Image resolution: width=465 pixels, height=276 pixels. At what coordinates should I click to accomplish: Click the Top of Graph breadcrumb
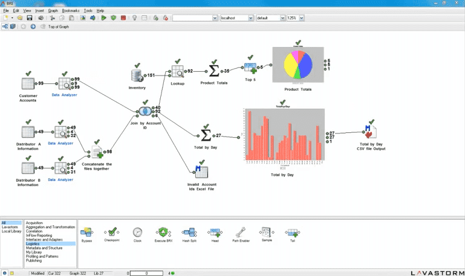pos(59,27)
